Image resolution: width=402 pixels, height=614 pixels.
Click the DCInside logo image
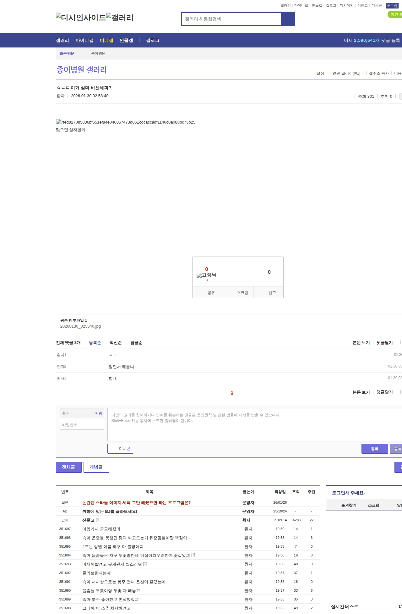(x=81, y=18)
